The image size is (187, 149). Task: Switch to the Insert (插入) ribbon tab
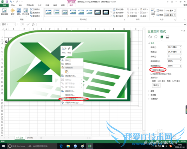pyautogui.click(x=21, y=5)
